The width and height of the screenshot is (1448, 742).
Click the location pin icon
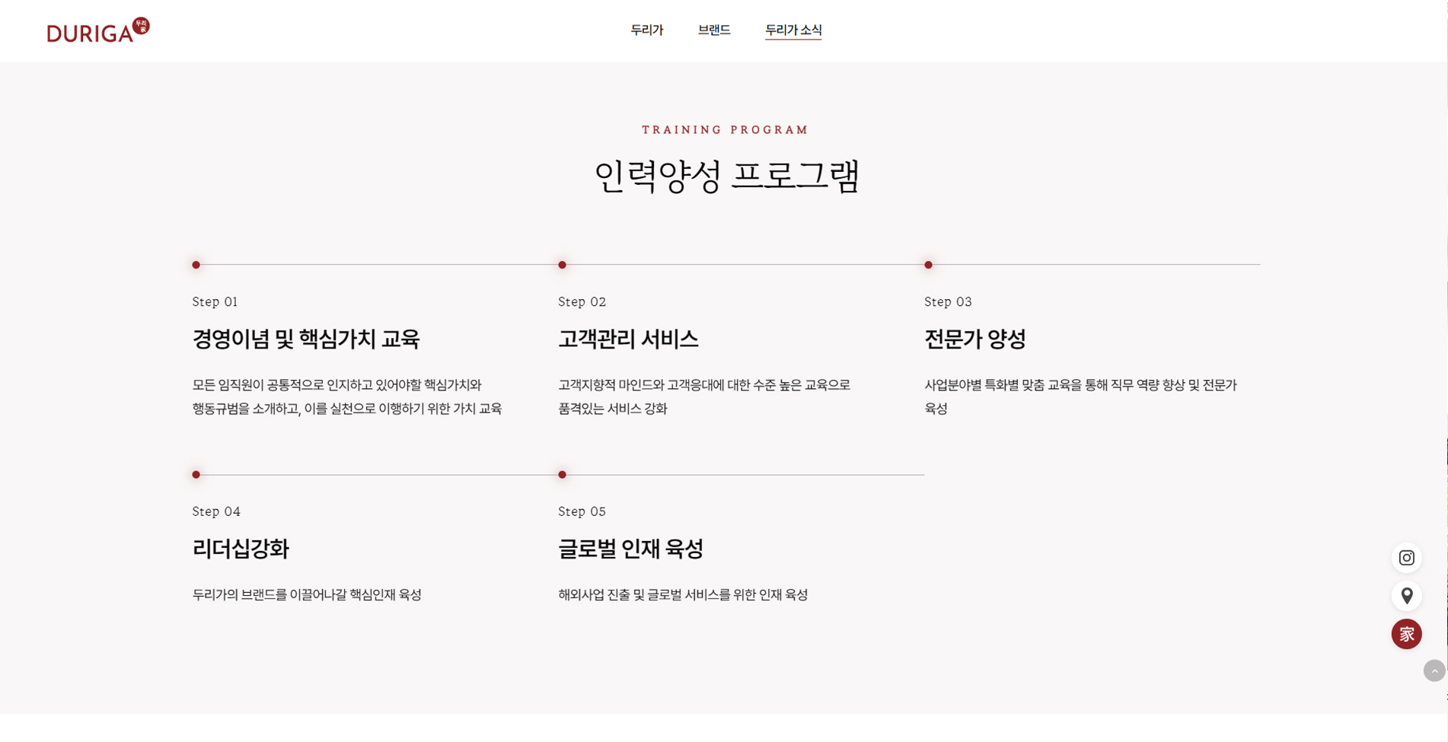point(1406,596)
